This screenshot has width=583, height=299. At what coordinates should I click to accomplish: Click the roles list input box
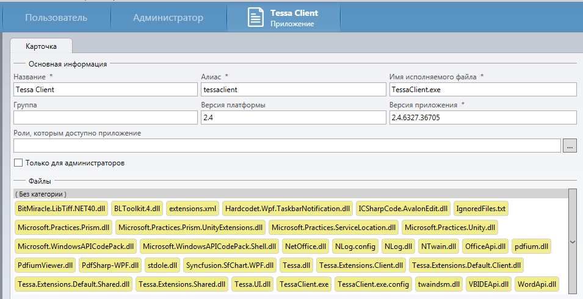(x=286, y=146)
